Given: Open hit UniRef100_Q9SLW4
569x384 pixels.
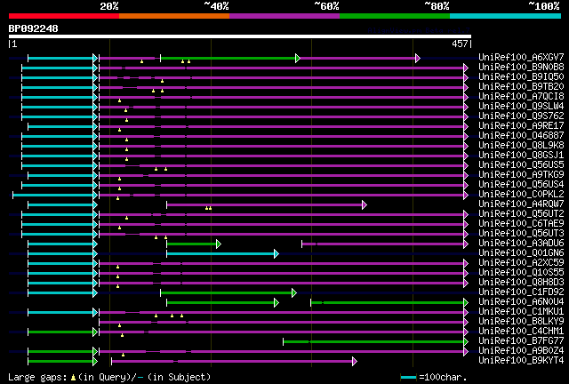Looking at the screenshot, I should 521,107.
